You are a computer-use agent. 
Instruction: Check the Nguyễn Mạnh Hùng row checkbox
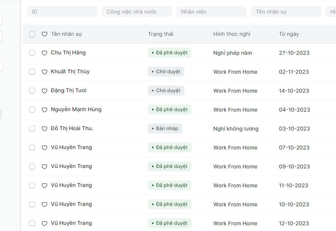[x=32, y=110]
